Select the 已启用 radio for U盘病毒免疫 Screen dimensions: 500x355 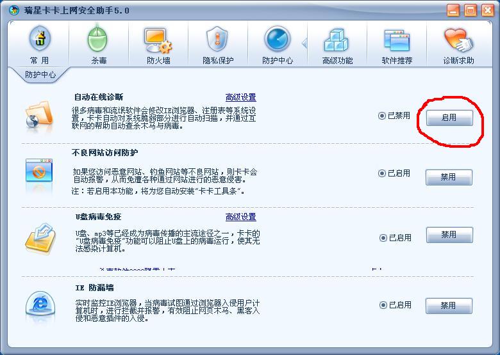click(383, 238)
